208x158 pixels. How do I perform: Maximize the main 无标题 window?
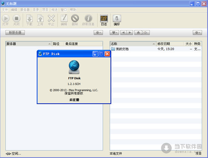pyautogui.click(x=198, y=4)
